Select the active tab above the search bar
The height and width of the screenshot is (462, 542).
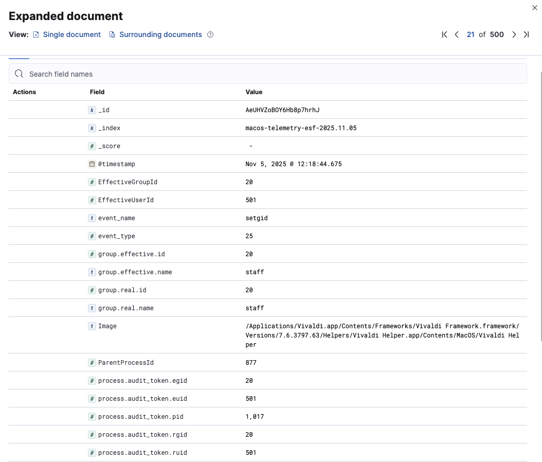point(19,58)
